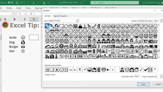Screen dimensions: 163x92
Task: Select the dagger symbol in first row
Action: 52,26
